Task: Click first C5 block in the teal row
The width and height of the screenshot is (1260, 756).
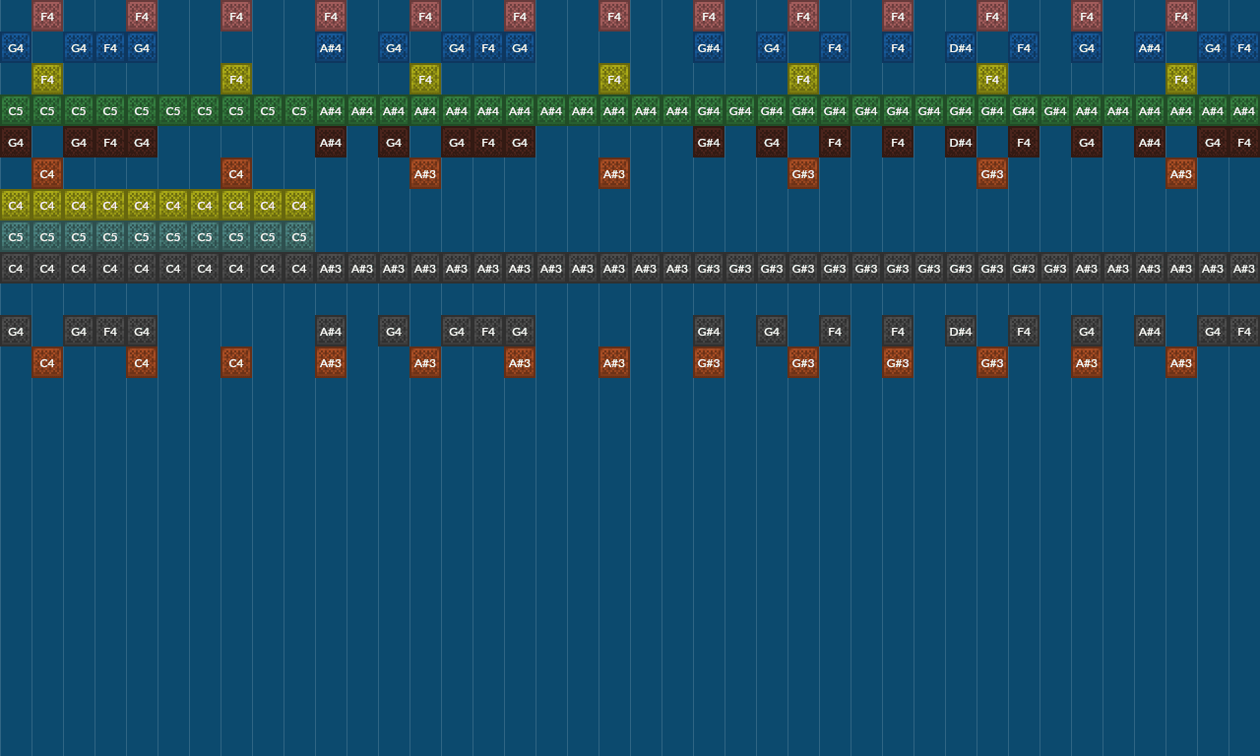Action: pyautogui.click(x=16, y=236)
